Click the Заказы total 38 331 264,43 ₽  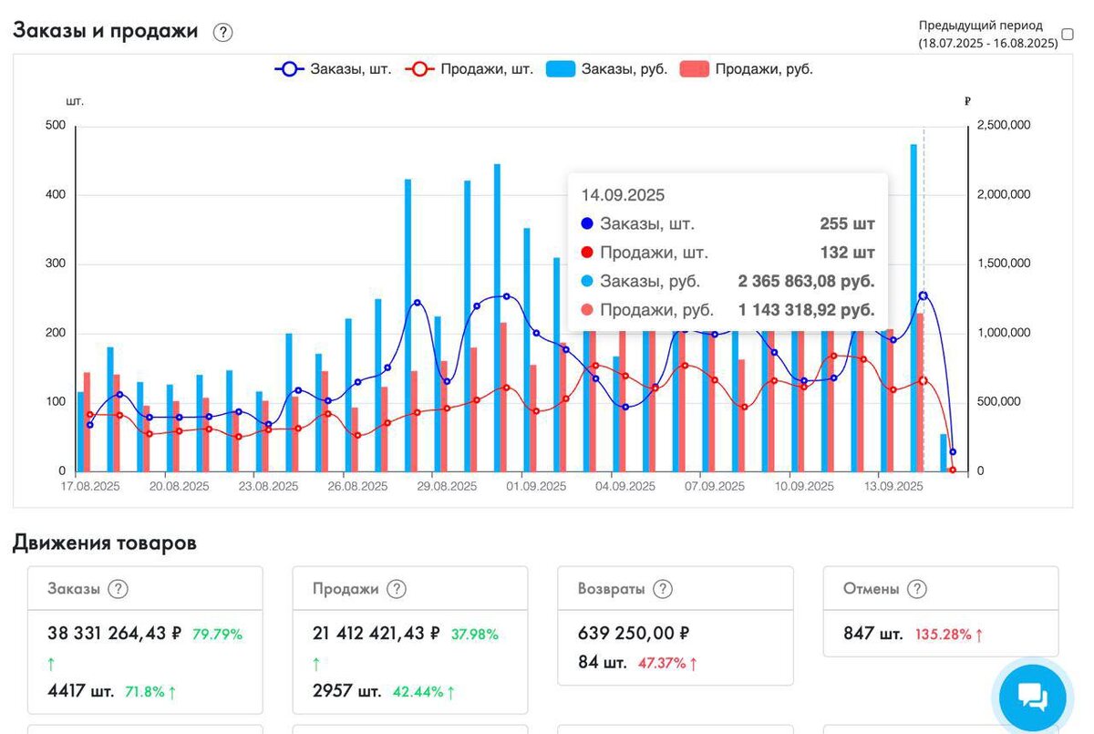click(x=115, y=634)
